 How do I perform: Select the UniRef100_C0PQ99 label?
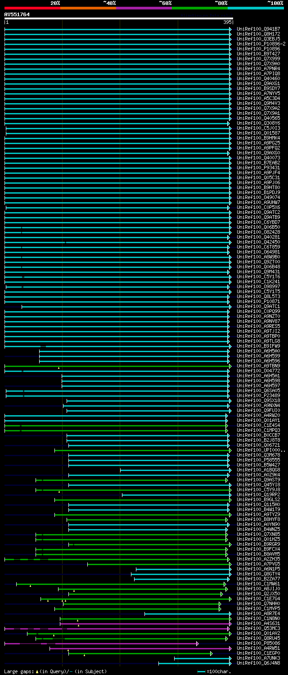point(258,311)
